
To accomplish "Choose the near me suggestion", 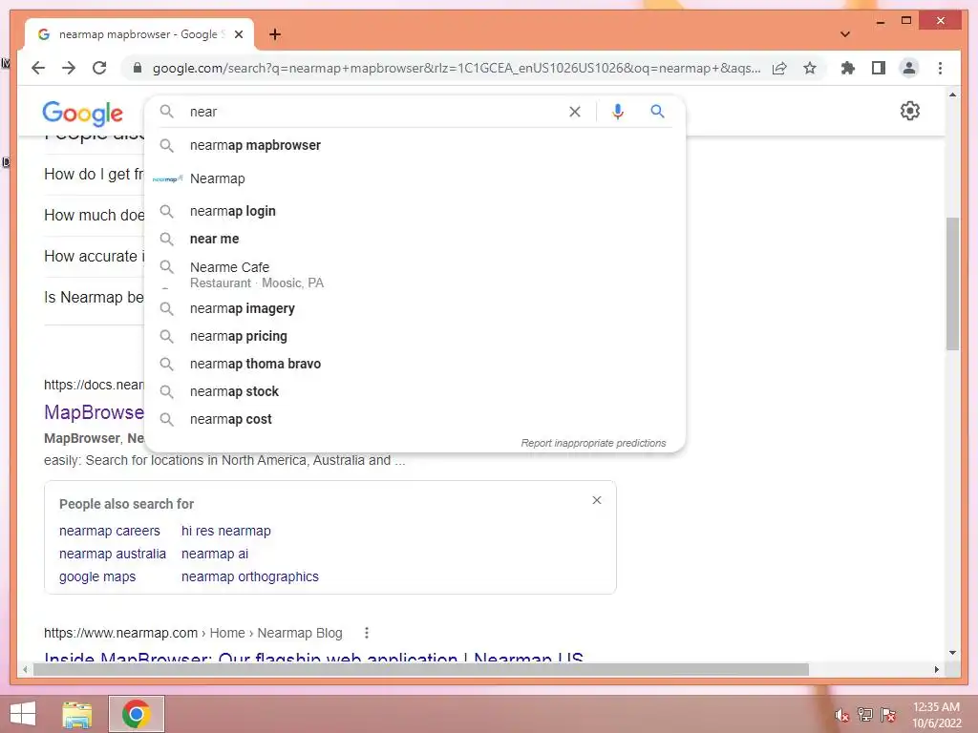I will (415, 239).
